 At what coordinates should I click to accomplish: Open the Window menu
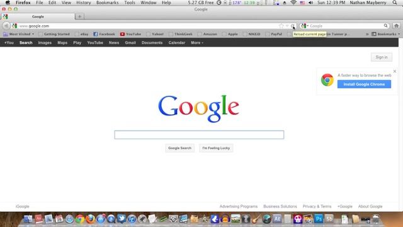(x=149, y=3)
